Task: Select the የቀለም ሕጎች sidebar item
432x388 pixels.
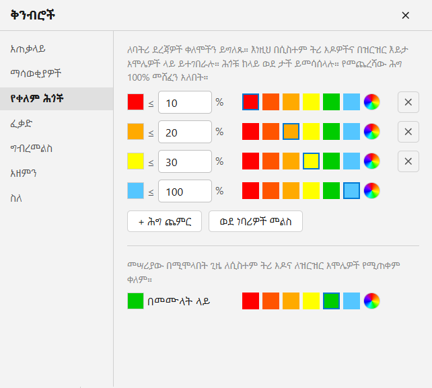Action: (57, 99)
